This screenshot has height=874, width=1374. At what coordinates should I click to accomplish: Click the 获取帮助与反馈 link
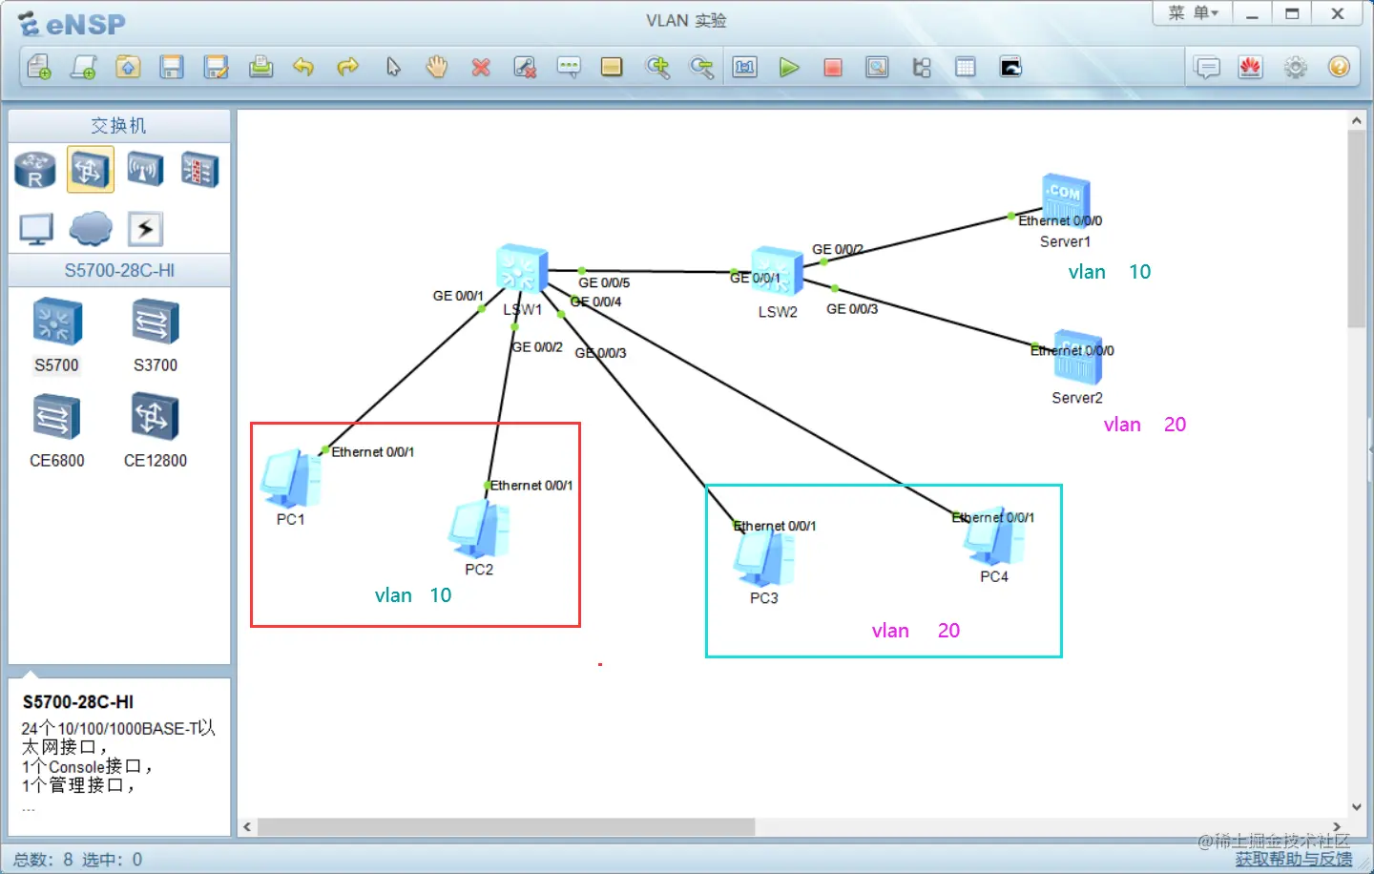pos(1294,859)
